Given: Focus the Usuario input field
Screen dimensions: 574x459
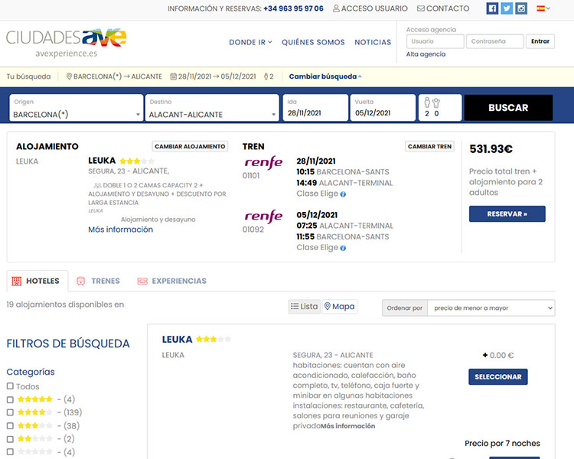Looking at the screenshot, I should click(x=435, y=41).
